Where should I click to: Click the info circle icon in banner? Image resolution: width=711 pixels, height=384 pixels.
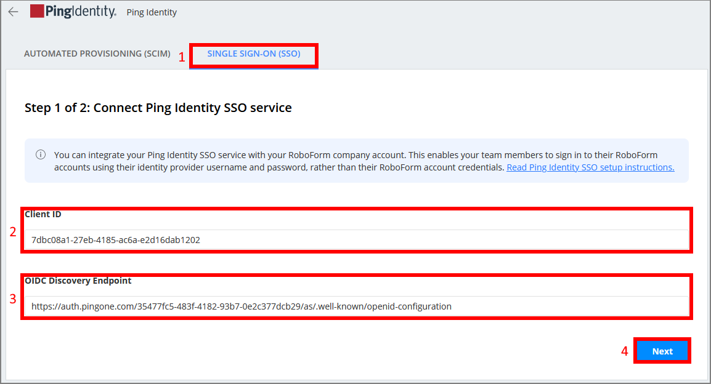[x=41, y=154]
